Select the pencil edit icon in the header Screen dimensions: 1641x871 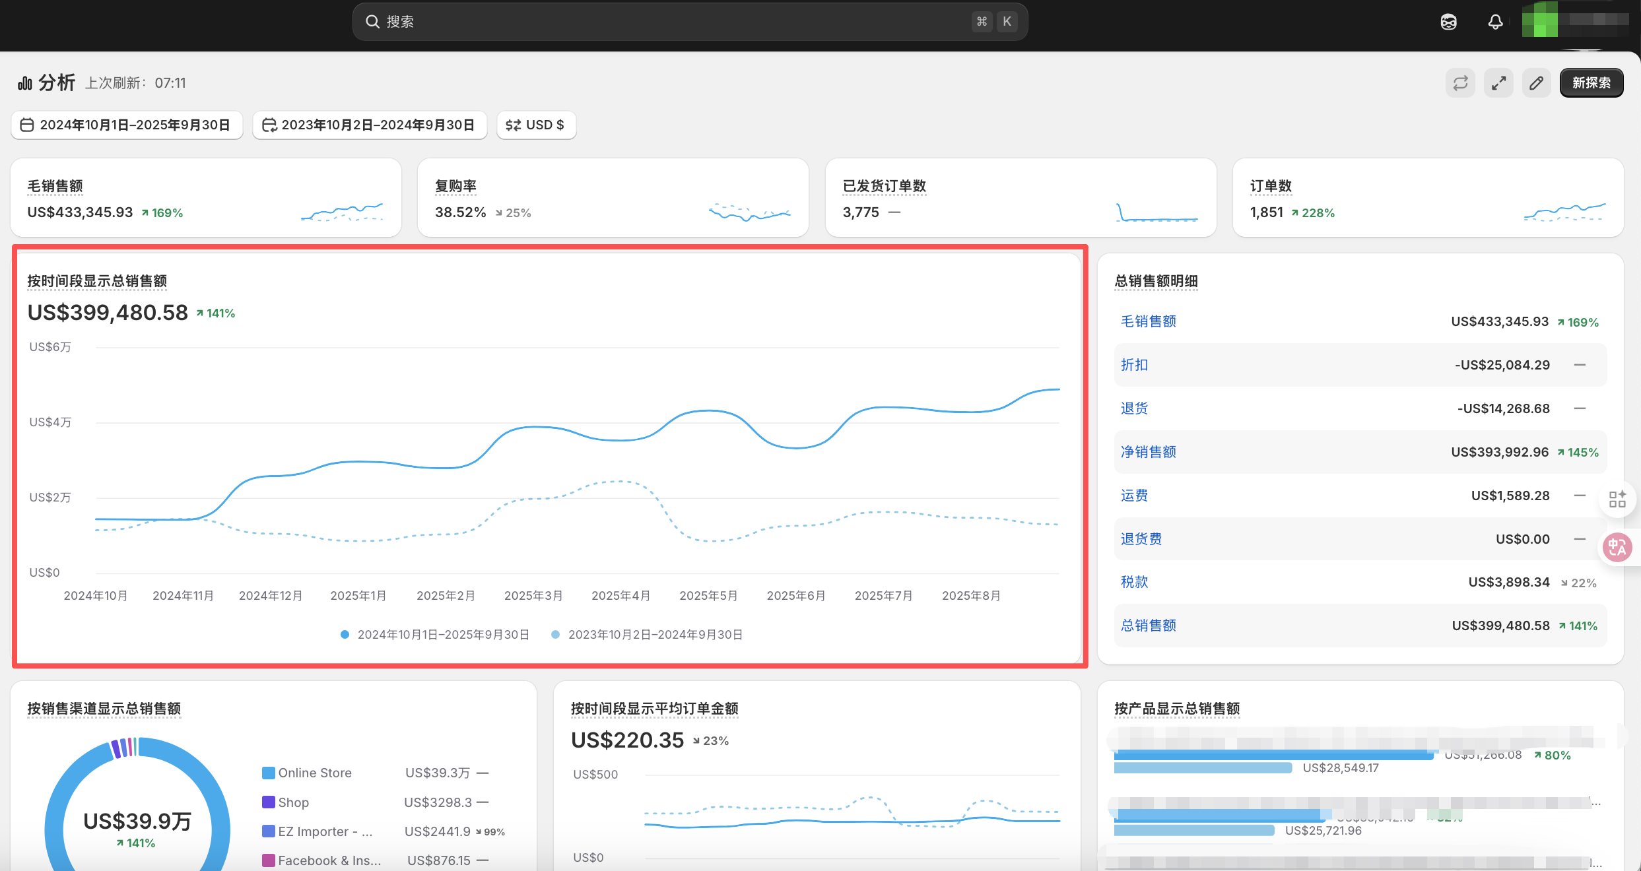point(1536,82)
